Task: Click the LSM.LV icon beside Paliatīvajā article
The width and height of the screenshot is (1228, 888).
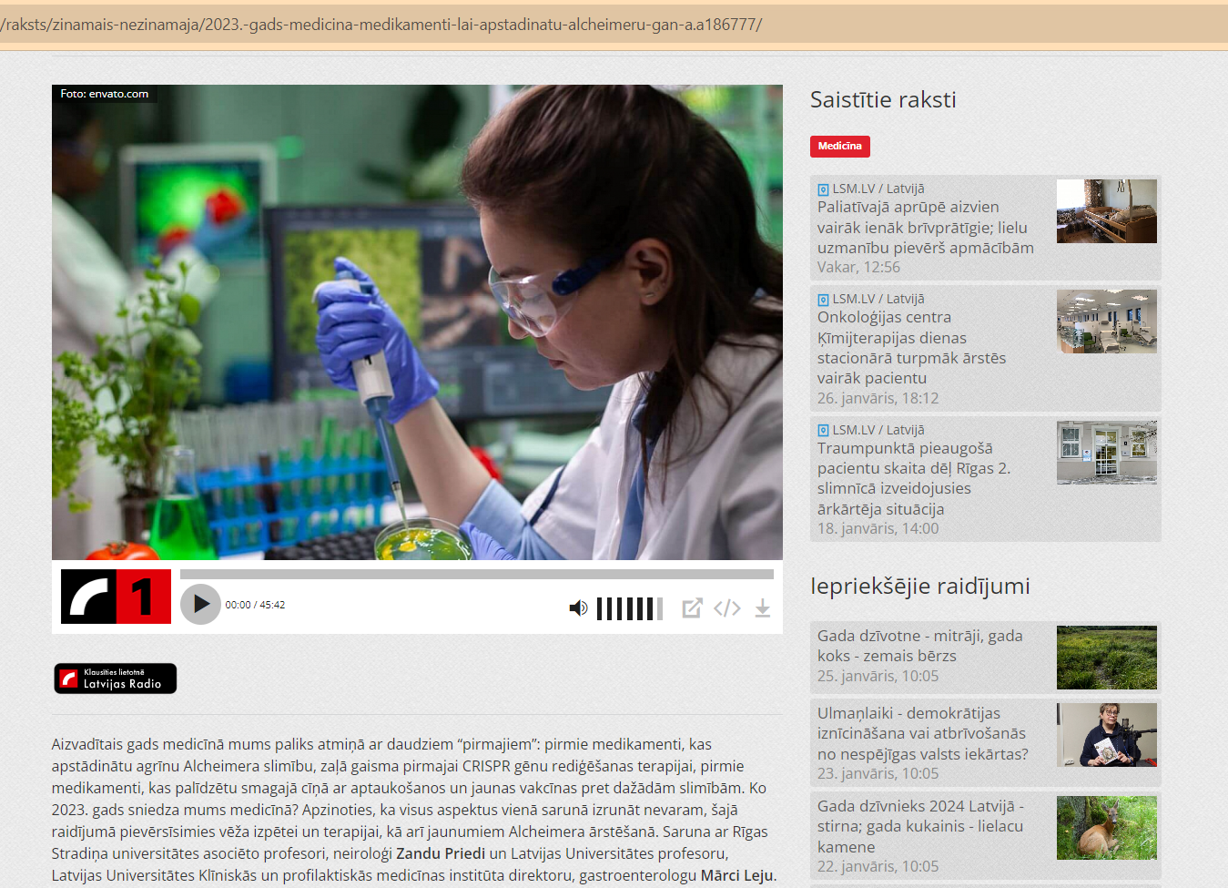Action: (823, 189)
